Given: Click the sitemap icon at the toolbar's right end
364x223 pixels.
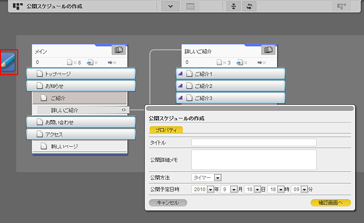Looking at the screenshot, I should pyautogui.click(x=342, y=6).
